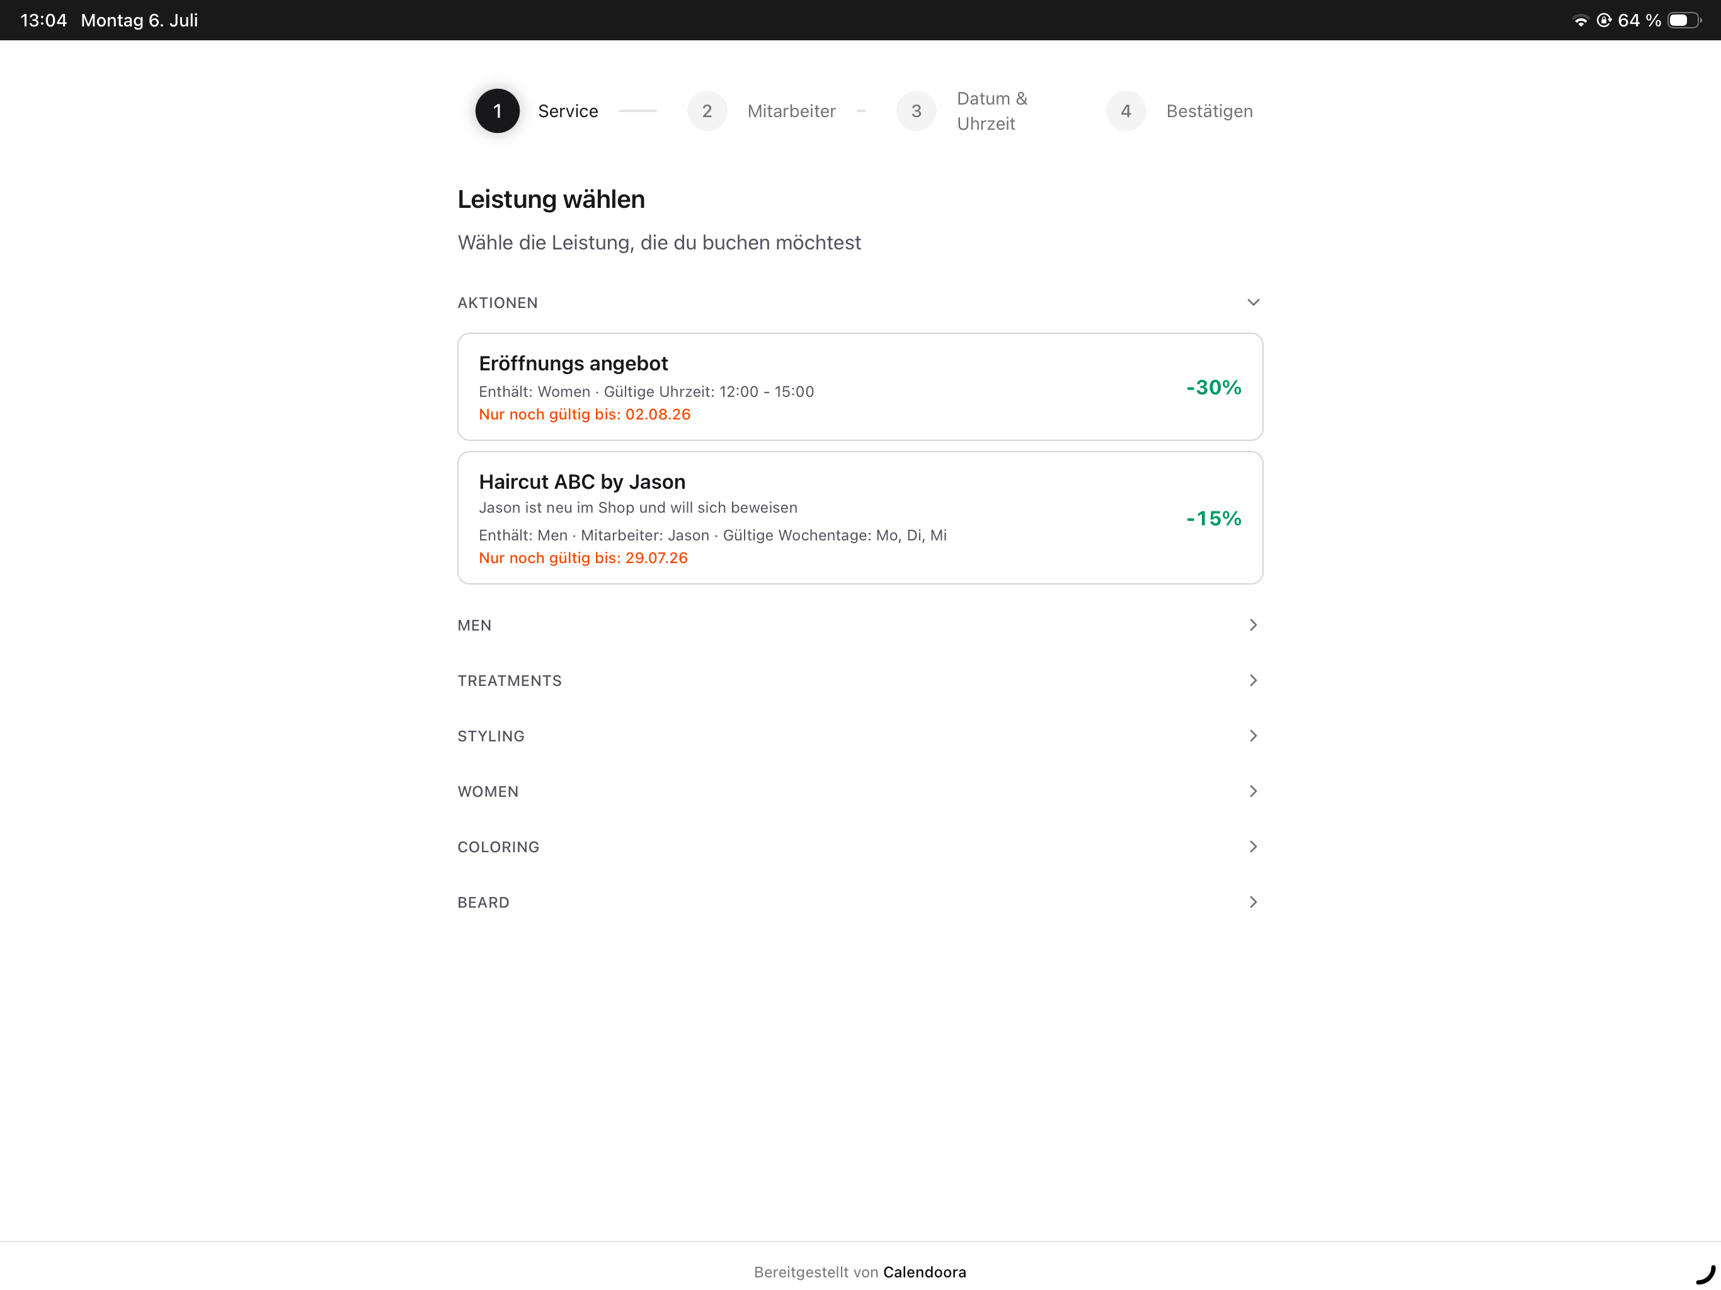Open the Calendoora link in footer
This screenshot has height=1290, width=1721.
[x=924, y=1272]
